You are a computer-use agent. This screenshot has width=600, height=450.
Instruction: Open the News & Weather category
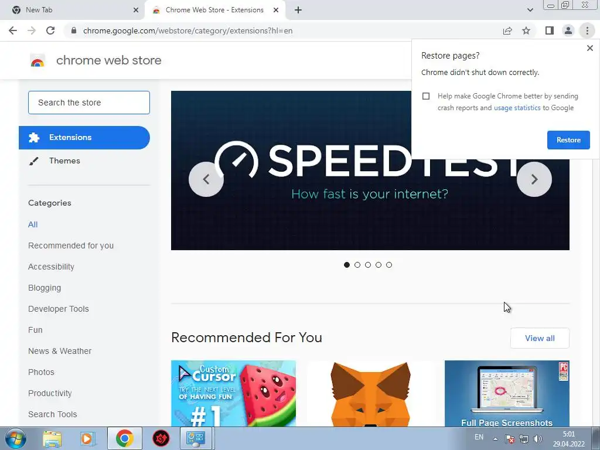click(60, 351)
